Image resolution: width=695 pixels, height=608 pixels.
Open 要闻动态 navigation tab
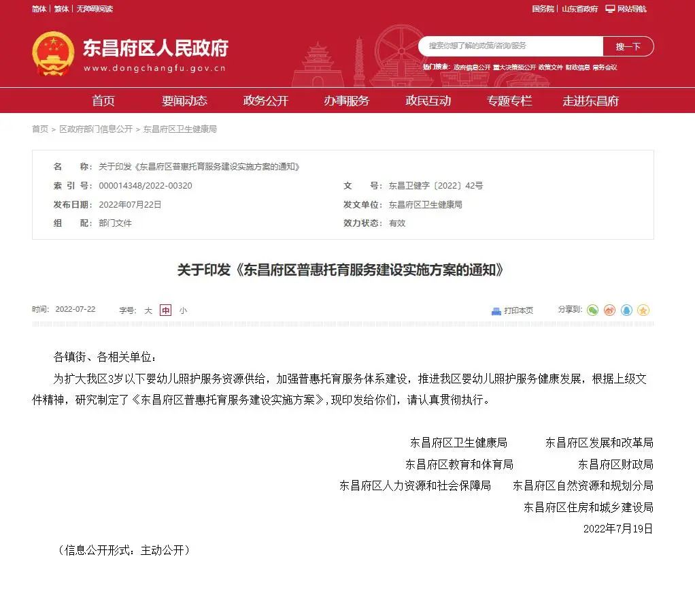pyautogui.click(x=184, y=101)
